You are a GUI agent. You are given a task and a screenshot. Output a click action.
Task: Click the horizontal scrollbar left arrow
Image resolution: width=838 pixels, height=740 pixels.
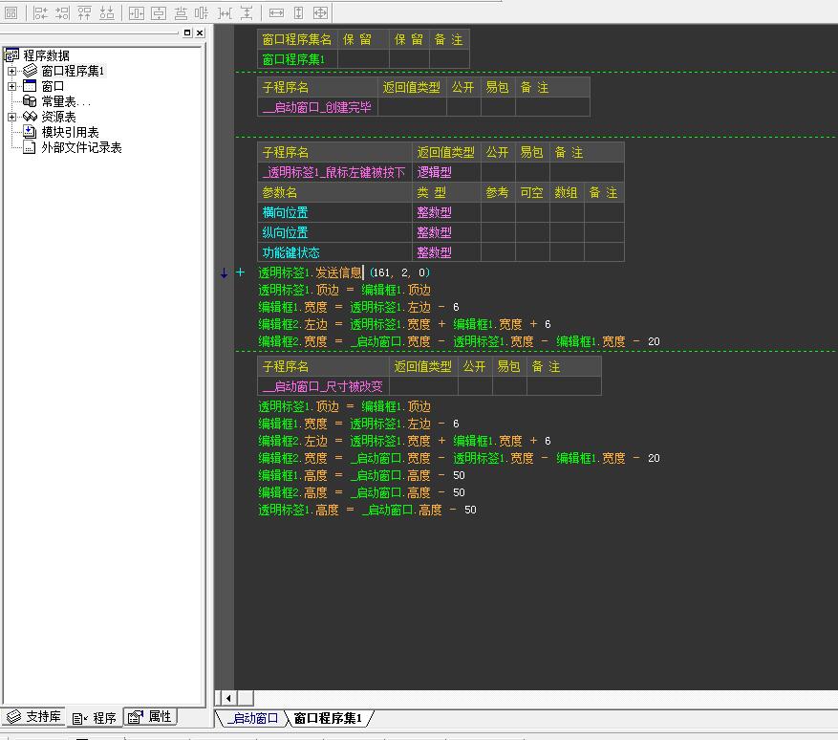point(228,698)
